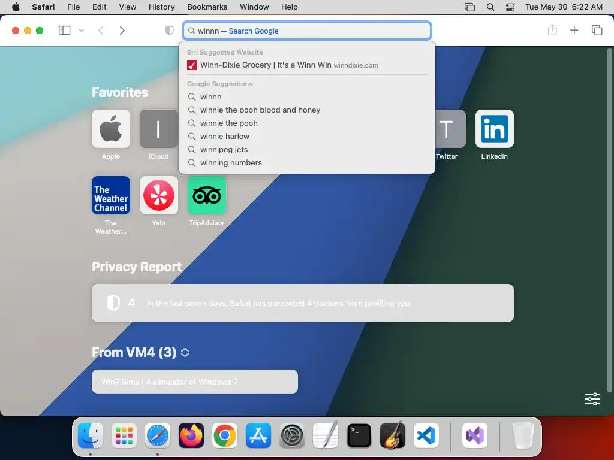Image resolution: width=614 pixels, height=460 pixels.
Task: Open Spotlight search in menu bar
Action: (490, 7)
